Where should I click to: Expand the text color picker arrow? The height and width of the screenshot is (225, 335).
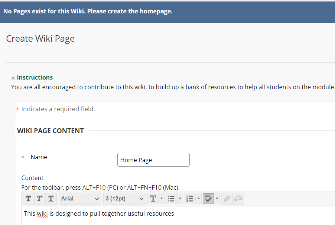click(162, 199)
